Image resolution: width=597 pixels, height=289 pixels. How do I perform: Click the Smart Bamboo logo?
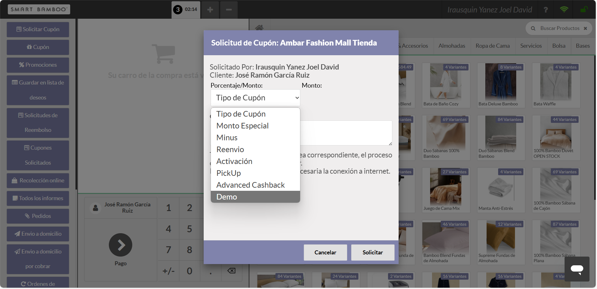pos(39,9)
